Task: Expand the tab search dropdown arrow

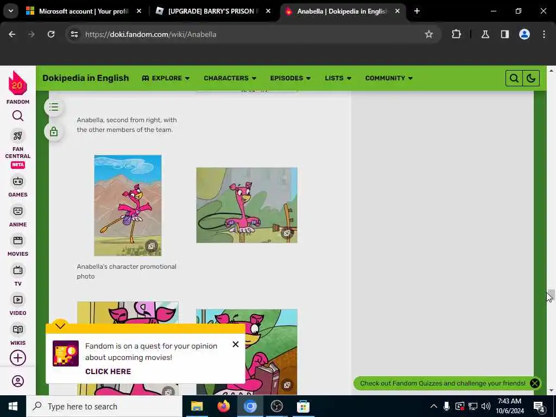Action: pos(11,11)
